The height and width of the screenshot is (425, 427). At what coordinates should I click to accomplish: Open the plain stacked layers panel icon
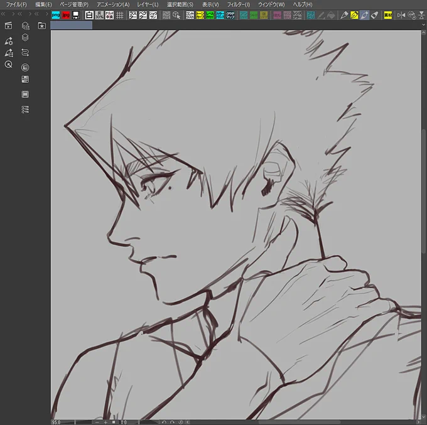point(25,37)
